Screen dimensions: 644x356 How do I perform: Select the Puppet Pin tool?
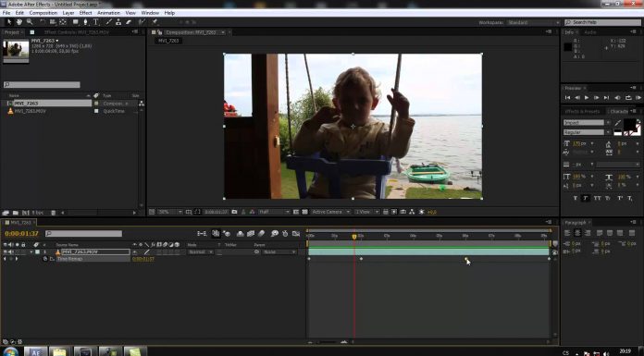155,22
